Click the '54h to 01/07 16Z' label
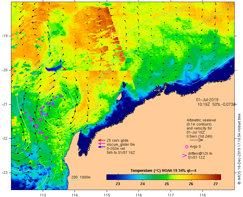The height and width of the screenshot is (197, 243). 121,153
